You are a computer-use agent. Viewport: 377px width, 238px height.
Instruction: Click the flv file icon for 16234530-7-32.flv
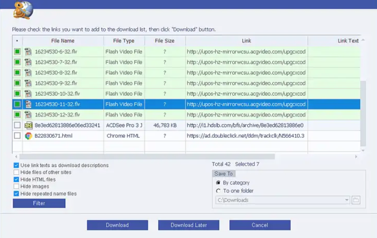pyautogui.click(x=28, y=62)
